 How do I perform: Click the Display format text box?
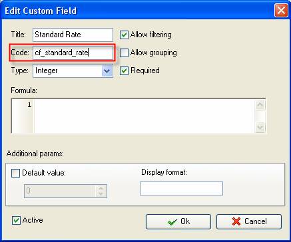point(181,189)
